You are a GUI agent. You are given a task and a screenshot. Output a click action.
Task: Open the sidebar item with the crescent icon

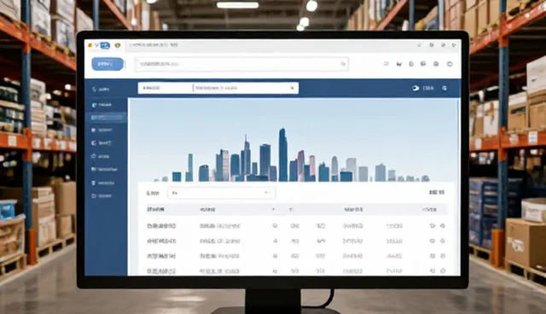pos(102,142)
